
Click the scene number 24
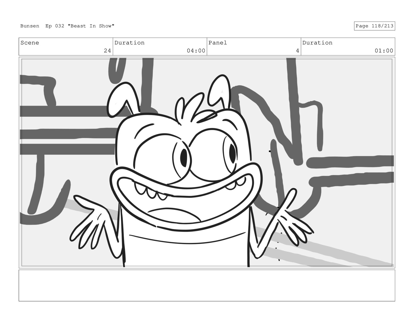point(107,51)
